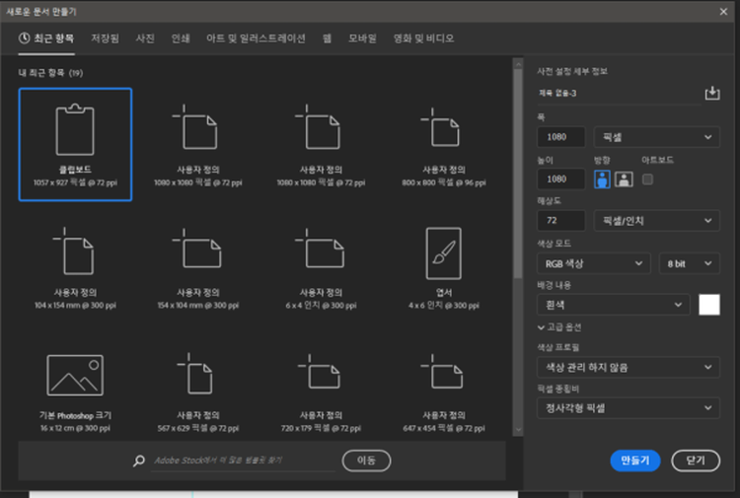Viewport: 740px width, 498px height.
Task: Click the 이동 go button
Action: (366, 461)
